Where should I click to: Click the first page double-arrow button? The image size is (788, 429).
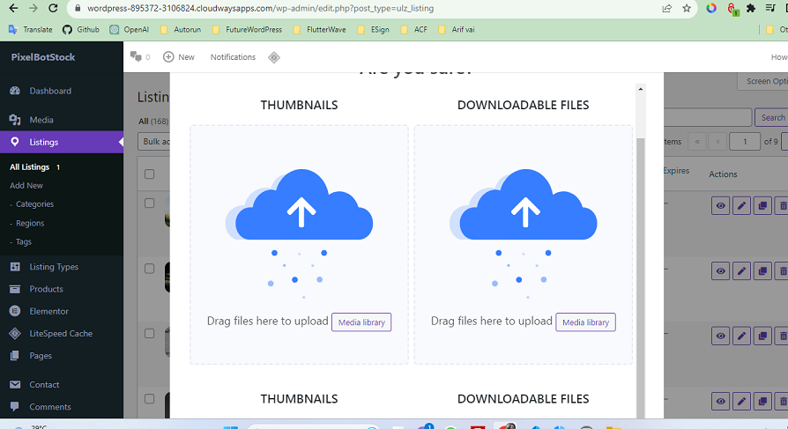(697, 142)
